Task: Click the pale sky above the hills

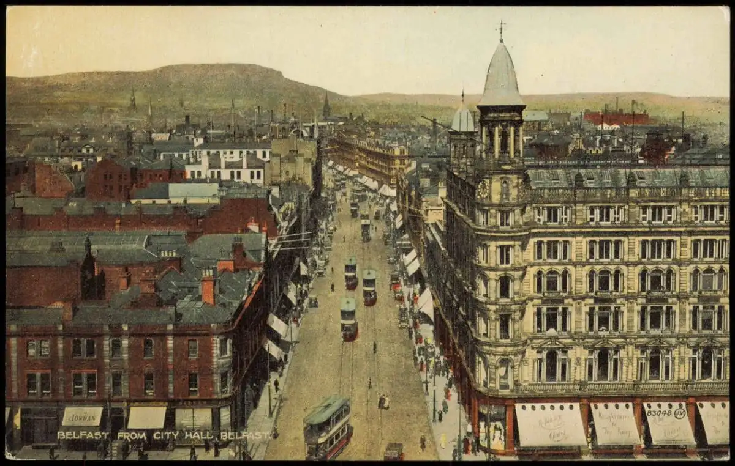Action: point(367,43)
